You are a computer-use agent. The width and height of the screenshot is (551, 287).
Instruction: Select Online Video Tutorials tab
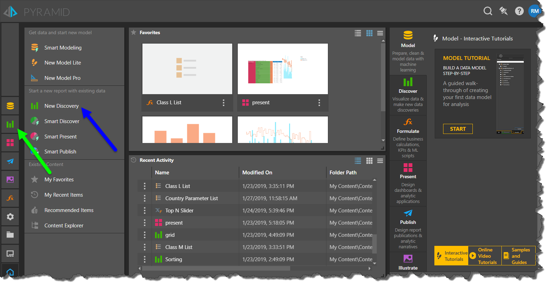coord(485,256)
